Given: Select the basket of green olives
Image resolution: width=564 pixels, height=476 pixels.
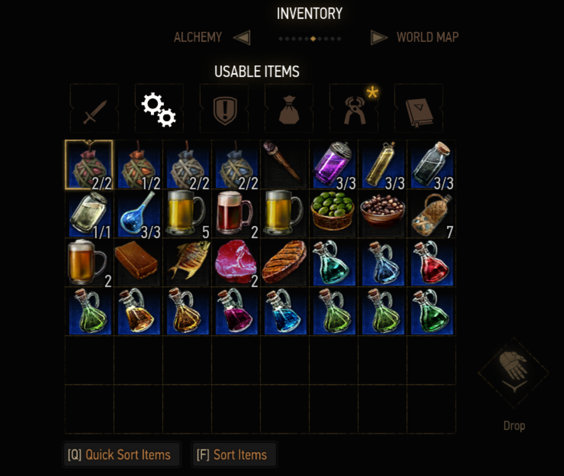Looking at the screenshot, I should tap(334, 213).
